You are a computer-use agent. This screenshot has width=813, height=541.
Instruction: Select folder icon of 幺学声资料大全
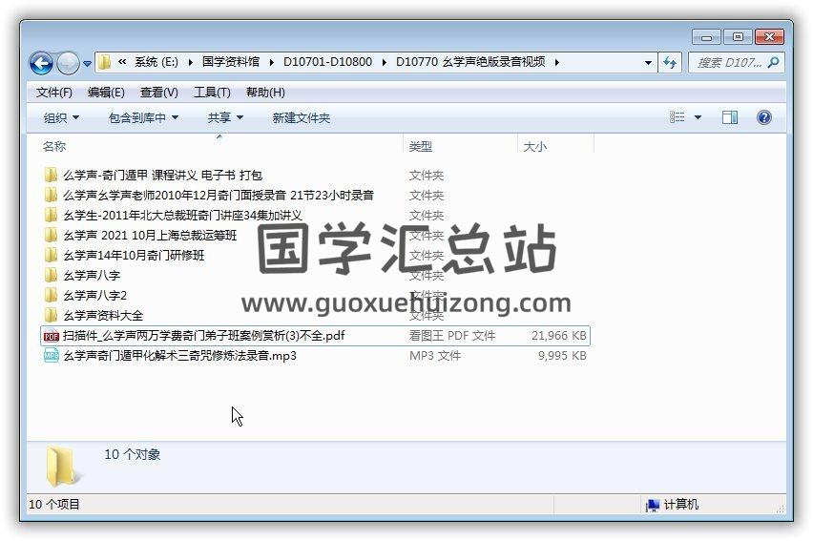pyautogui.click(x=51, y=315)
